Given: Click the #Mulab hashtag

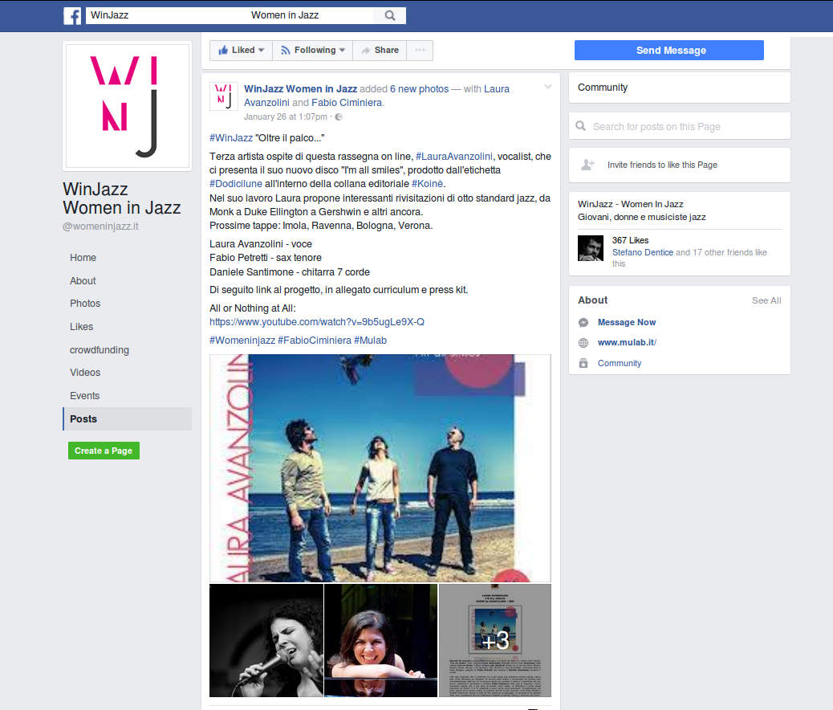Looking at the screenshot, I should [x=370, y=341].
